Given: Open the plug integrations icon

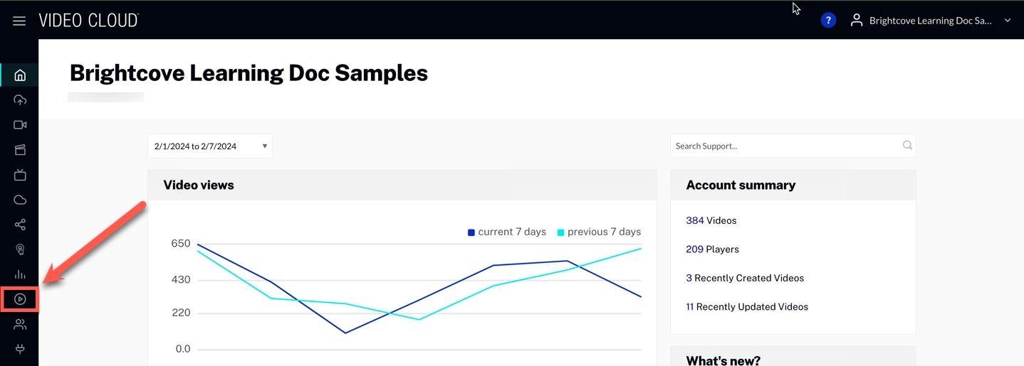Looking at the screenshot, I should (x=20, y=349).
